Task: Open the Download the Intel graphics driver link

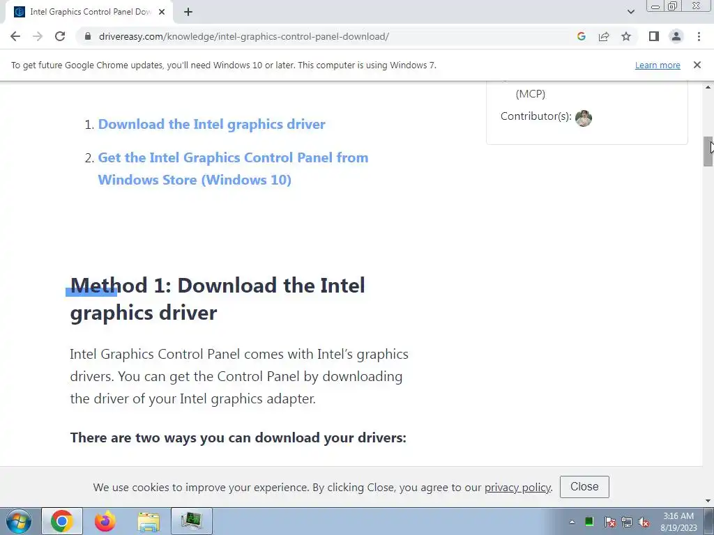Action: (x=212, y=124)
